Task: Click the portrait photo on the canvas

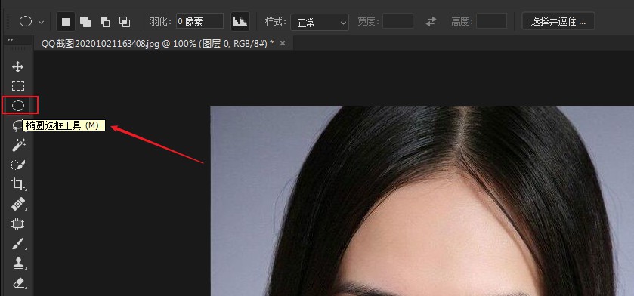Action: tap(422, 201)
